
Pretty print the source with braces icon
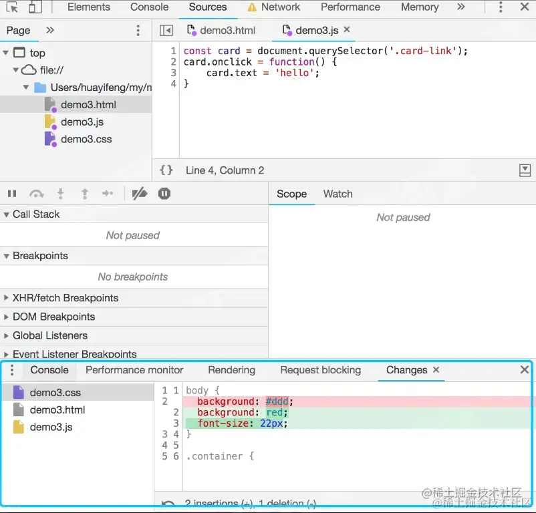click(166, 170)
